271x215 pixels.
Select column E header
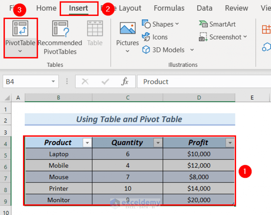(252, 98)
